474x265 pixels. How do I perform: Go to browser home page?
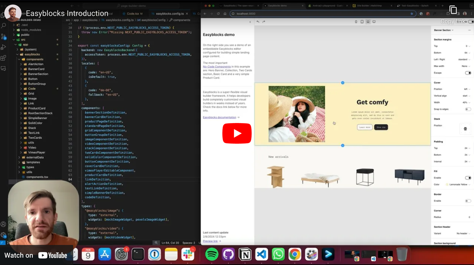225,14
